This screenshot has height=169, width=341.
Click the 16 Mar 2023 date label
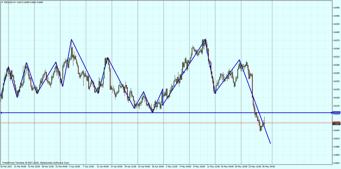coord(6,167)
